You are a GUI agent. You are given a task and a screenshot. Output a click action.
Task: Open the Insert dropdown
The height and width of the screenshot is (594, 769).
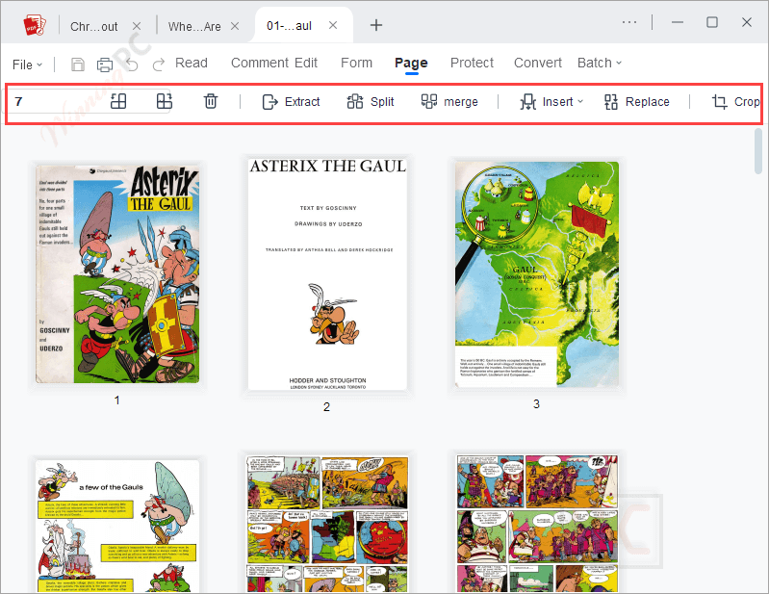551,101
